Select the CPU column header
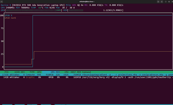 point(66,72)
